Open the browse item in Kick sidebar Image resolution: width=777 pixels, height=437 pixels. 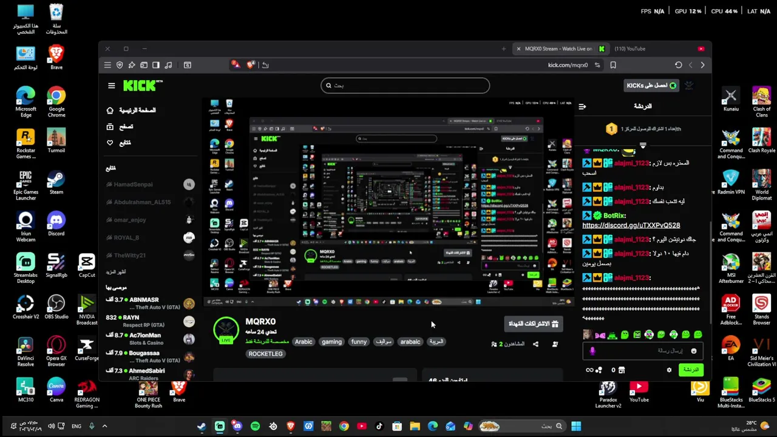[120, 126]
